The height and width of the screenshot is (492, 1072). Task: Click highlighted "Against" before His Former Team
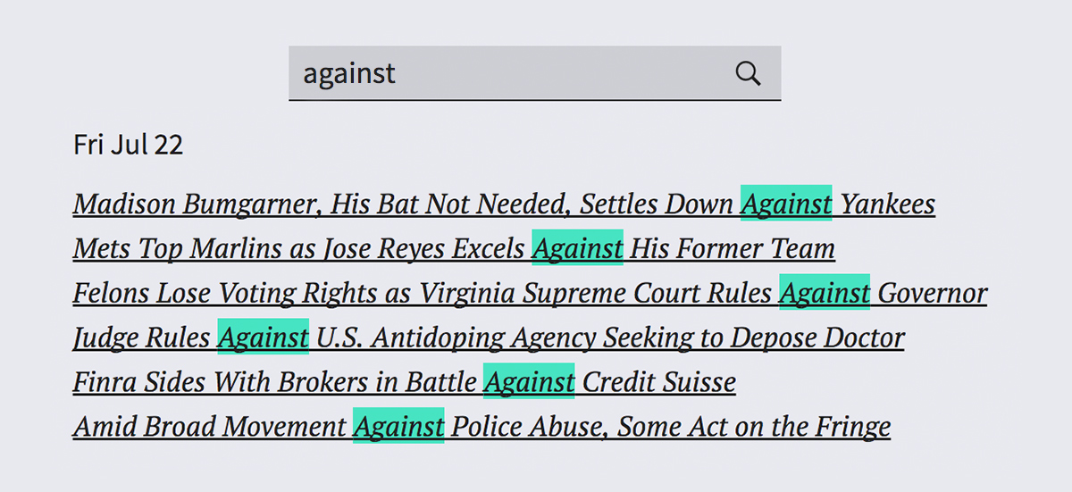click(x=577, y=248)
